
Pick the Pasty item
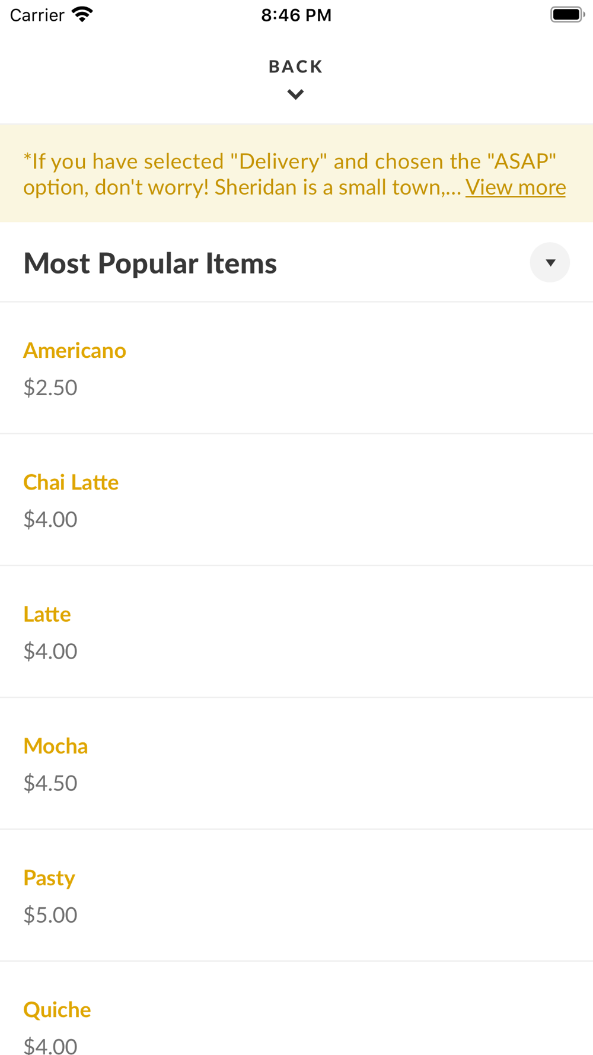[x=49, y=878]
